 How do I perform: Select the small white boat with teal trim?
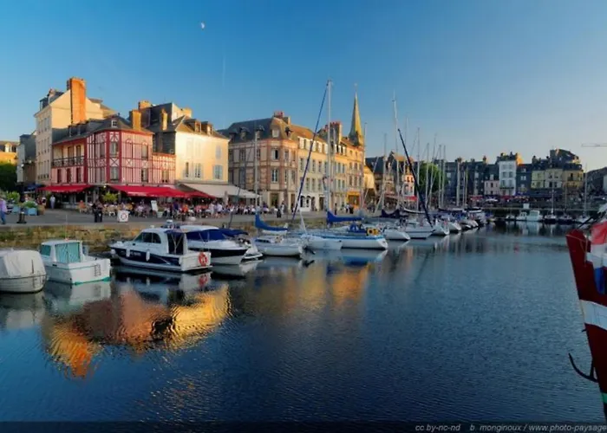(x=74, y=262)
